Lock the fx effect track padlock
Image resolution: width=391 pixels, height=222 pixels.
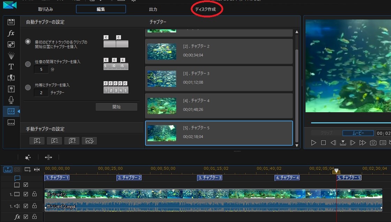click(35, 216)
